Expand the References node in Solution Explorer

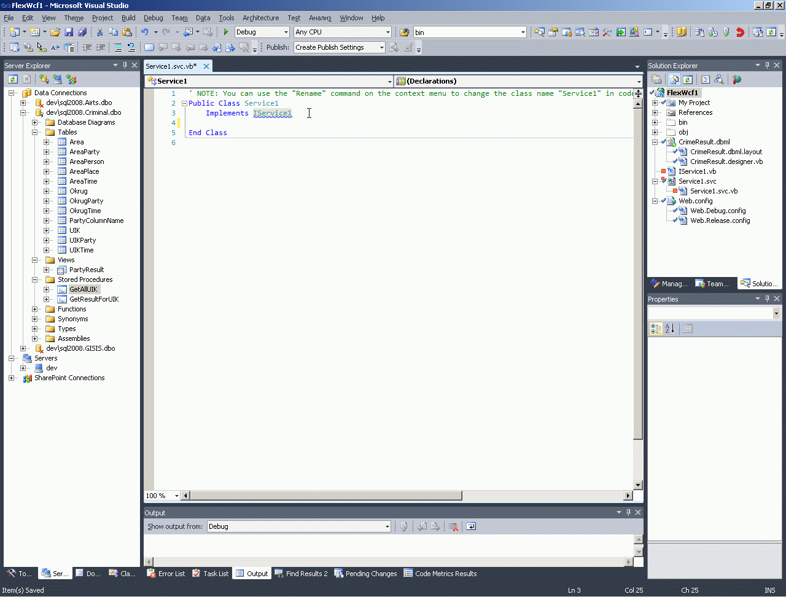(x=655, y=112)
